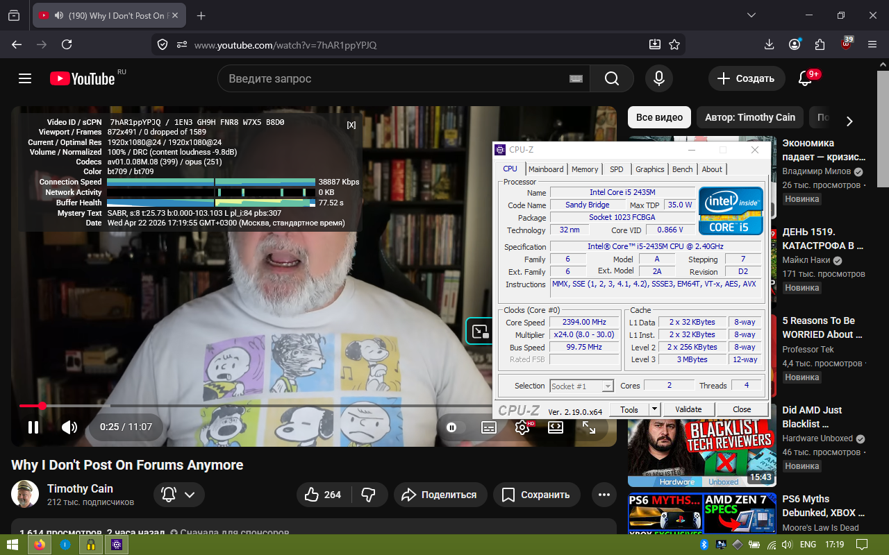Open the Socket #1 selection dropdown
Image resolution: width=889 pixels, height=555 pixels.
coord(582,386)
